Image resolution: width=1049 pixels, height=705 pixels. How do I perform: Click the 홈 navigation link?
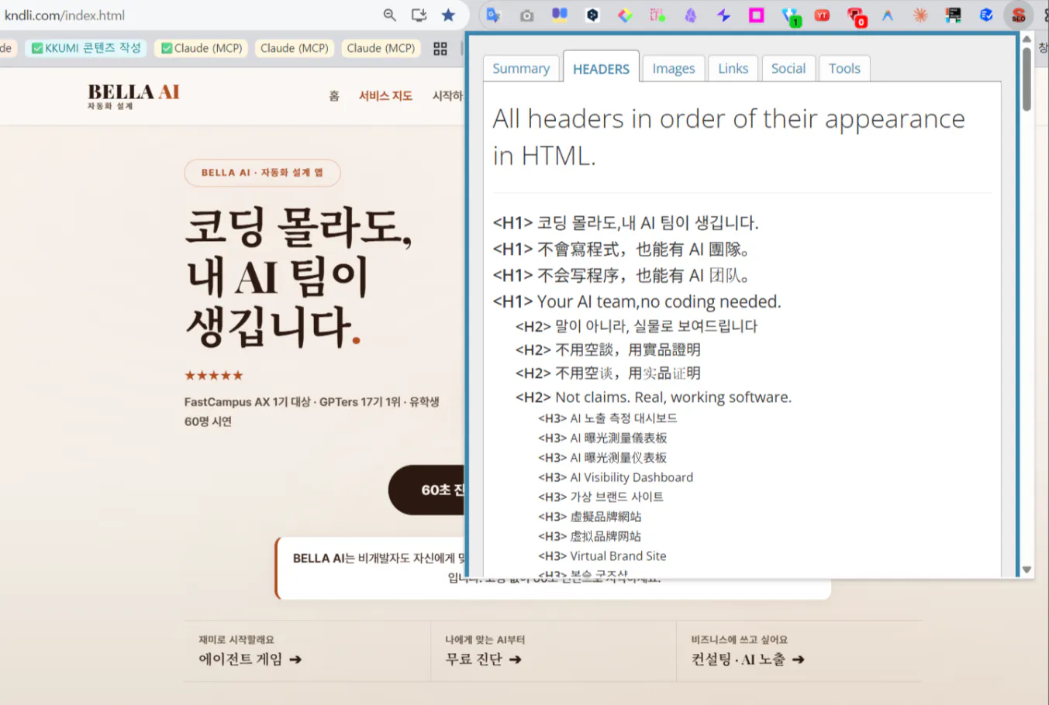334,96
